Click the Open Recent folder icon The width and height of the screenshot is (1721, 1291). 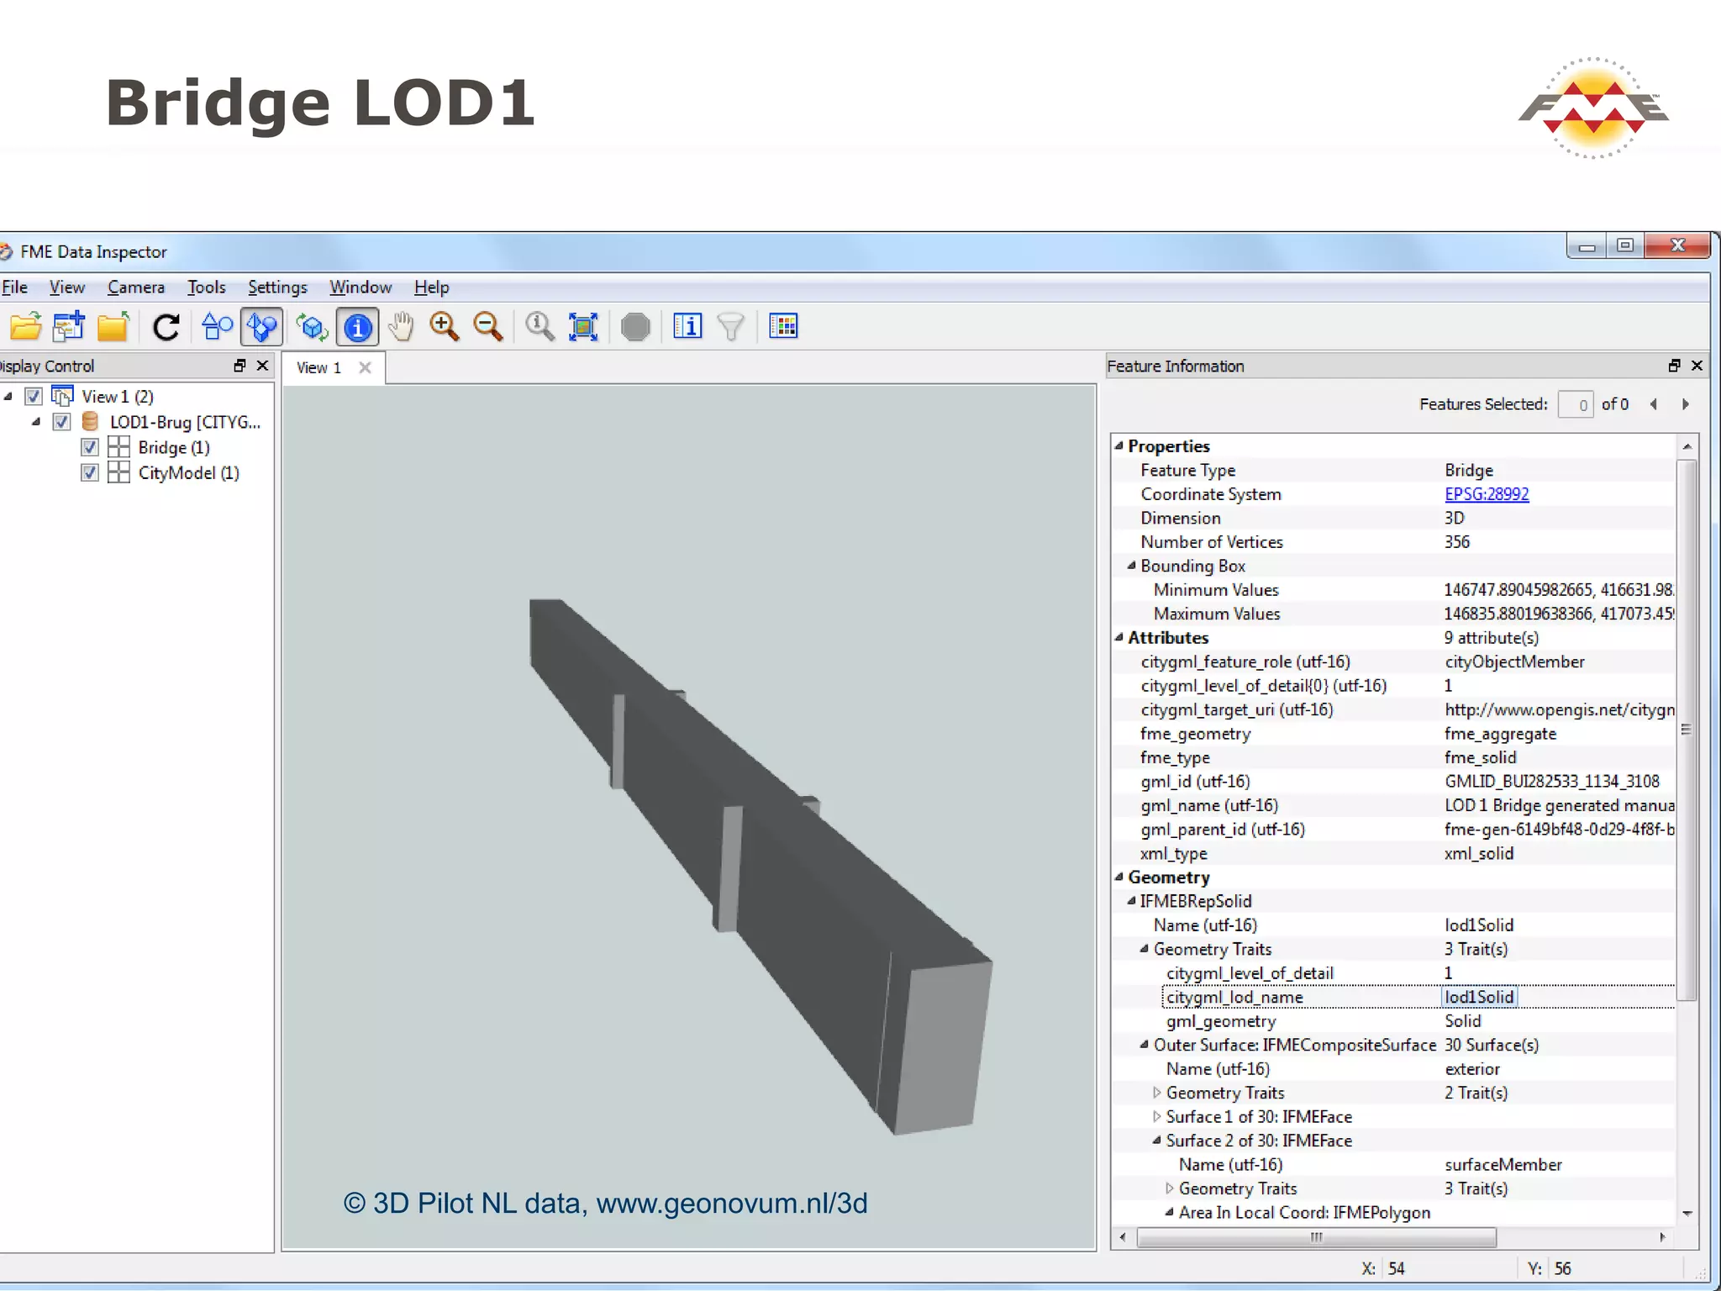click(x=113, y=326)
